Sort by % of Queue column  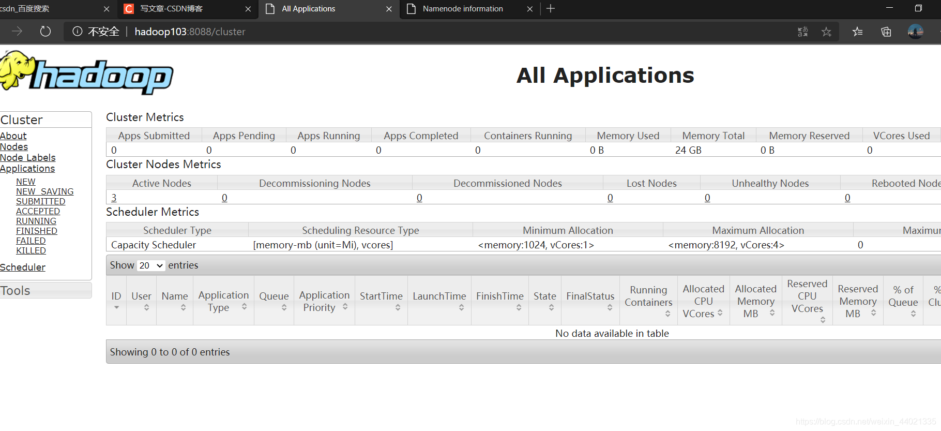pos(913,314)
